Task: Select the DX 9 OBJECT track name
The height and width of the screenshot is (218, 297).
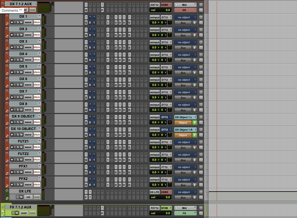Action: (x=23, y=116)
